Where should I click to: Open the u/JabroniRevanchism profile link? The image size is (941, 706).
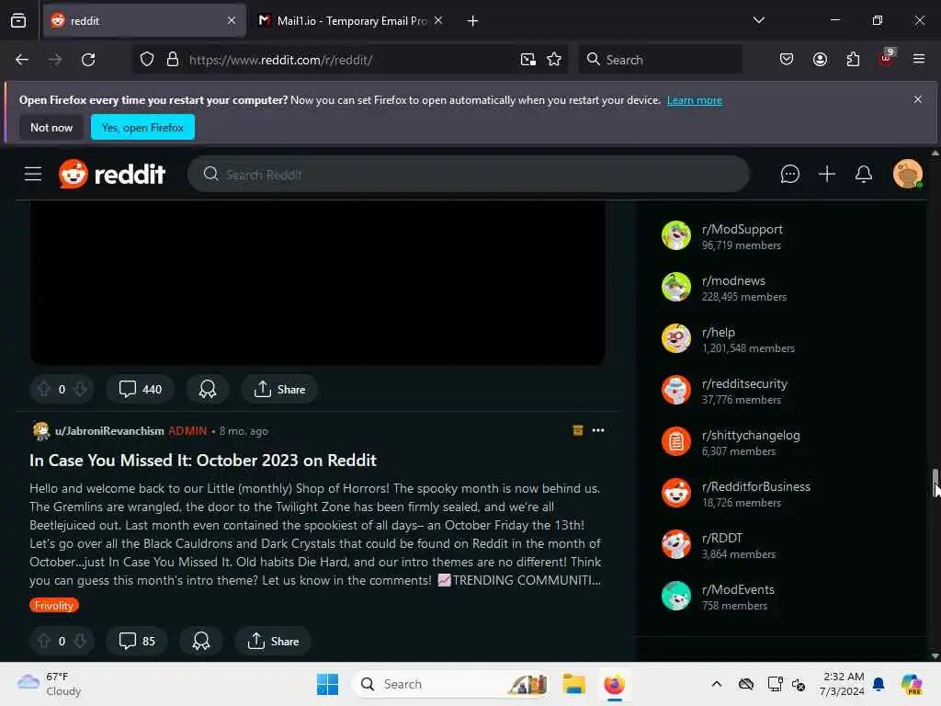pyautogui.click(x=109, y=431)
